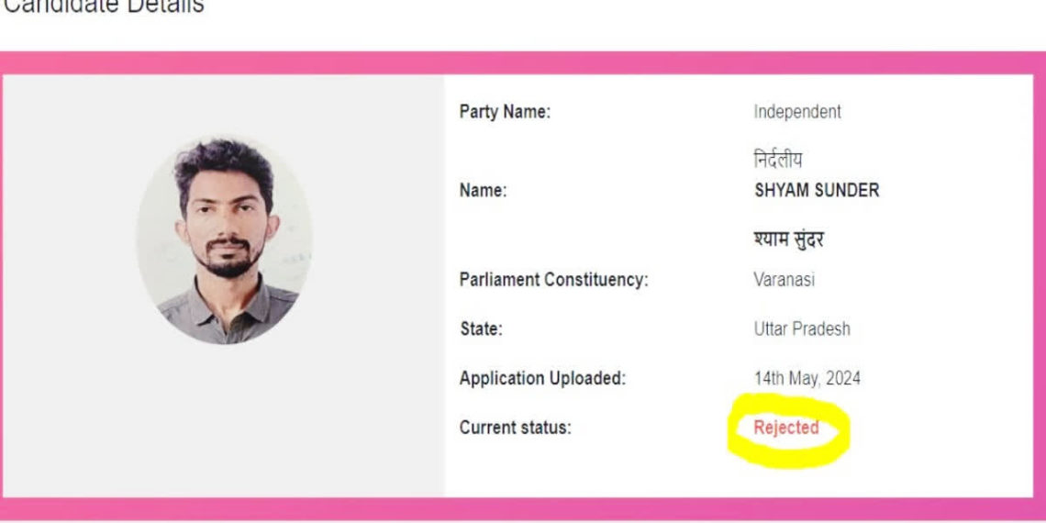The width and height of the screenshot is (1046, 523).
Task: Click the Independent party value
Action: point(797,112)
